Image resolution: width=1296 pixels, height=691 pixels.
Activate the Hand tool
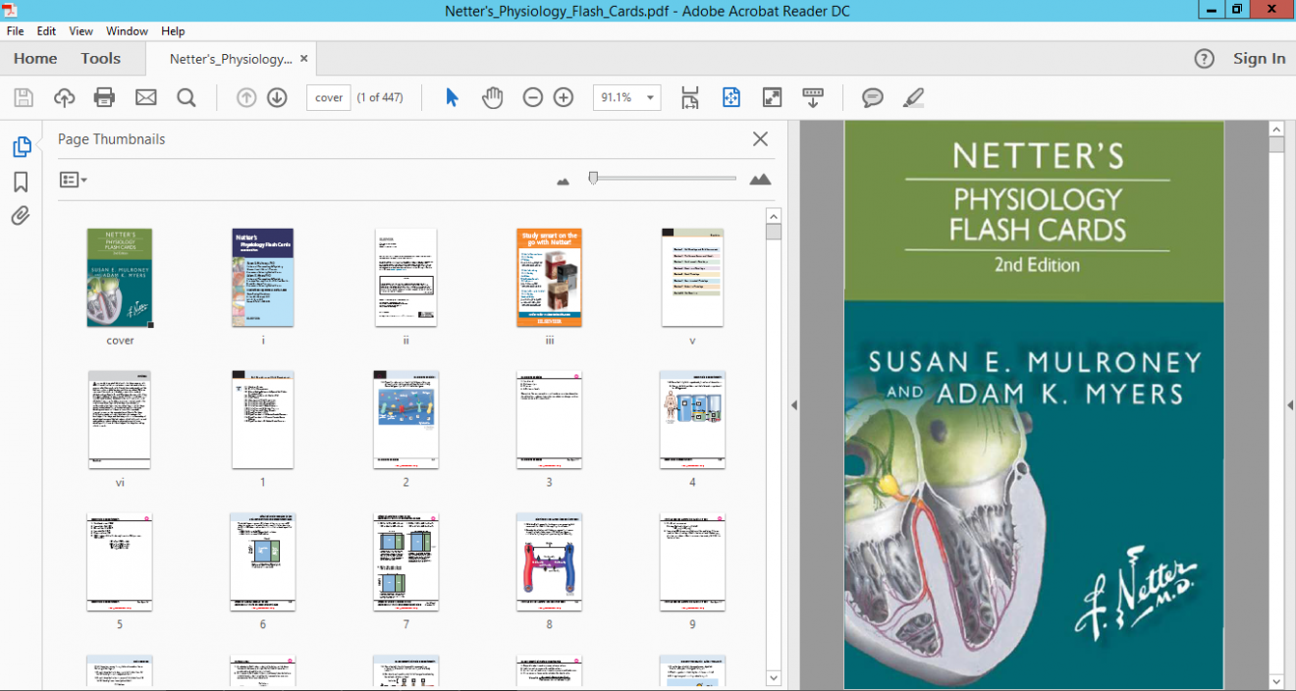(492, 97)
